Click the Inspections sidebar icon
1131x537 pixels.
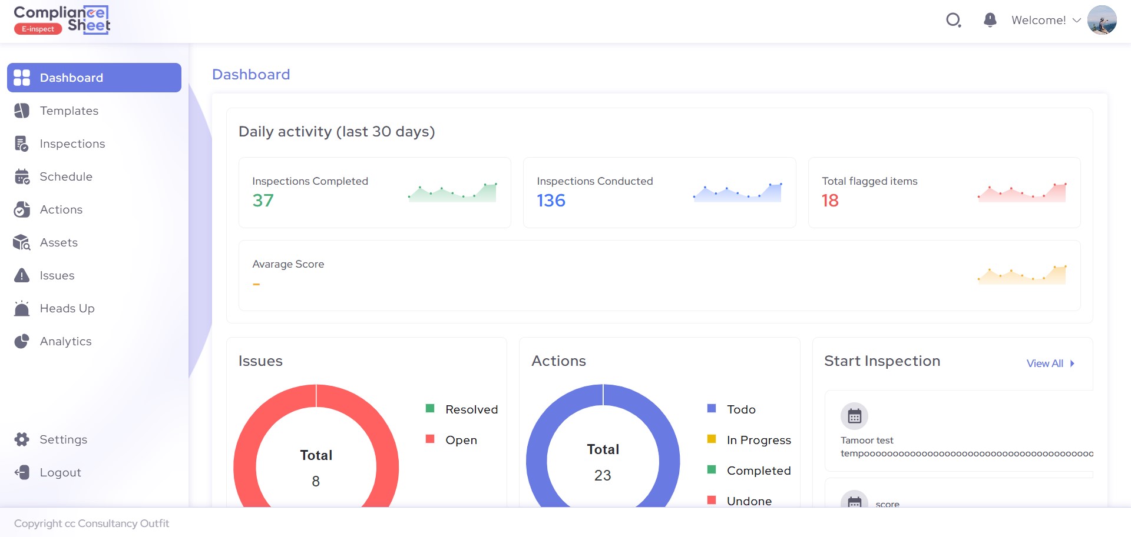[x=22, y=144]
